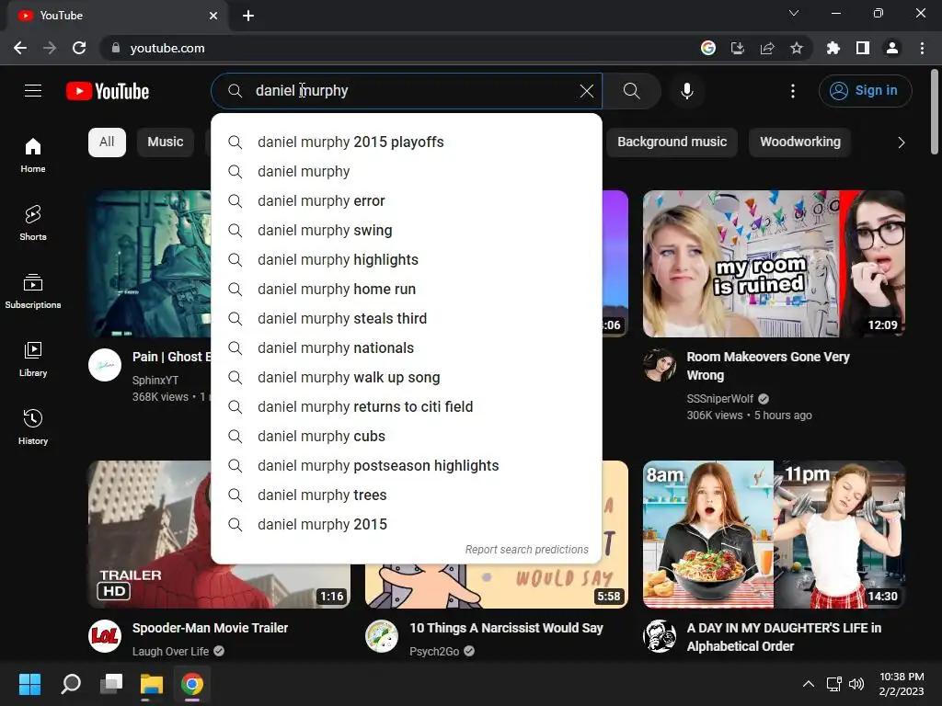Open the YouTube hamburger guide menu
This screenshot has width=942, height=706.
[x=33, y=91]
